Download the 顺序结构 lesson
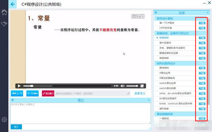The width and height of the screenshot is (212, 132). click(202, 68)
